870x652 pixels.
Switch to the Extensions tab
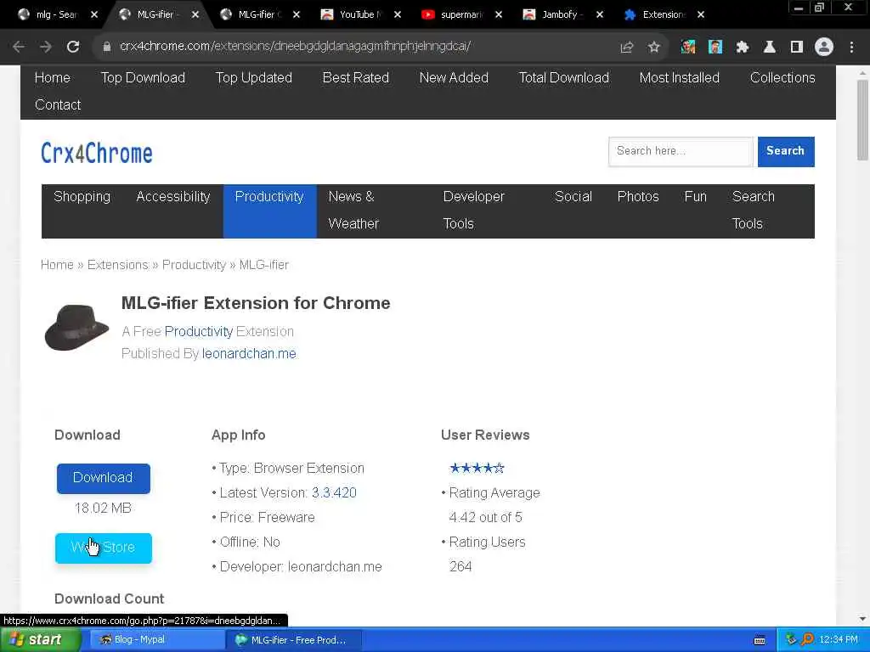(x=663, y=15)
